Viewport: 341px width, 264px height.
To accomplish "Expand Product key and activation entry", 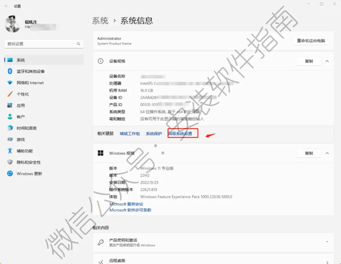I will (x=213, y=243).
